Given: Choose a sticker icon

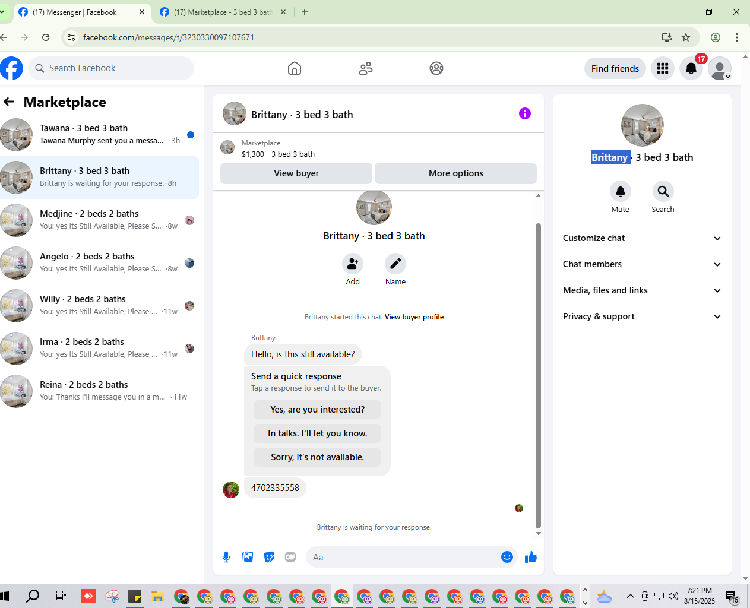Looking at the screenshot, I should coord(269,557).
